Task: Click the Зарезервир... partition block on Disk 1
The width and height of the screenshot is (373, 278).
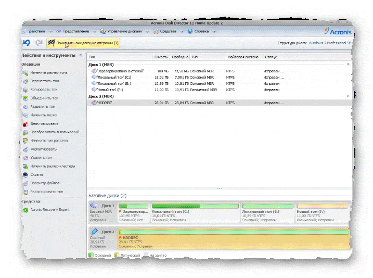Action: [x=134, y=212]
